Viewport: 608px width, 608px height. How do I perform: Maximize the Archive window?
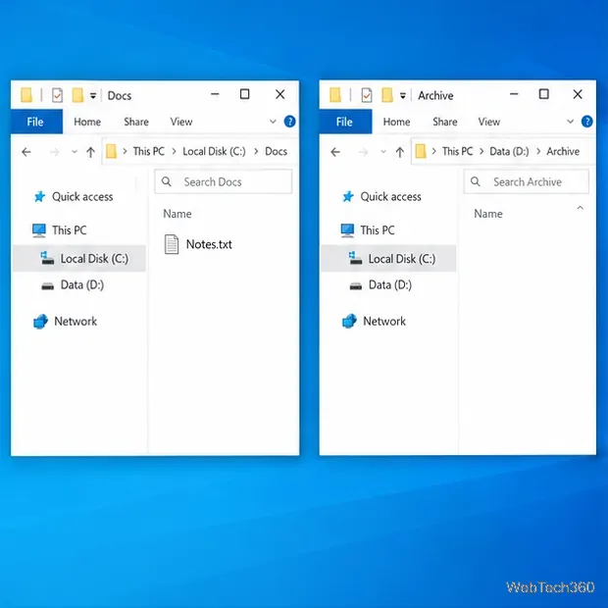coord(543,94)
